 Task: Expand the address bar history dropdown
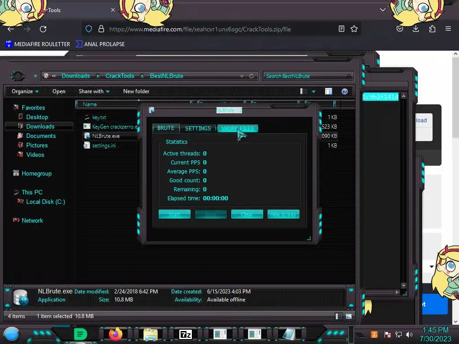coord(242,76)
